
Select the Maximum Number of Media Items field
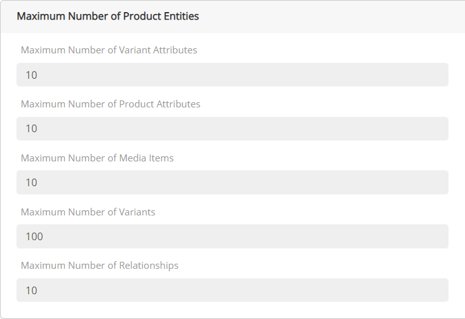[x=232, y=182]
